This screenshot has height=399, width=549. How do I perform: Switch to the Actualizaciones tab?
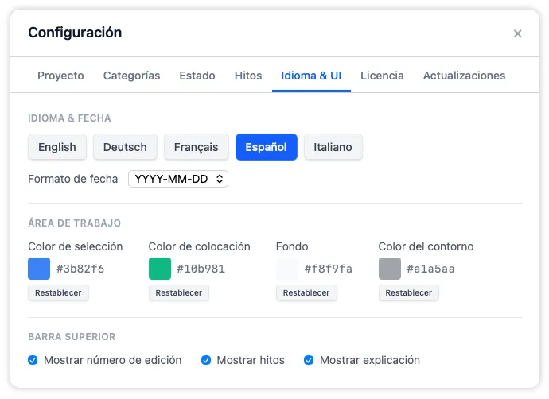[464, 76]
